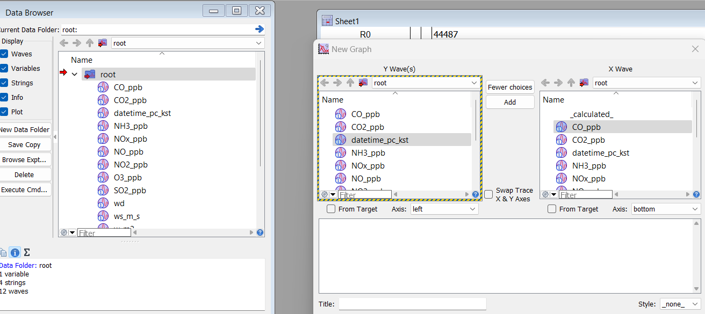Collapse the root tree in Data Browser
The height and width of the screenshot is (314, 705).
(x=75, y=74)
